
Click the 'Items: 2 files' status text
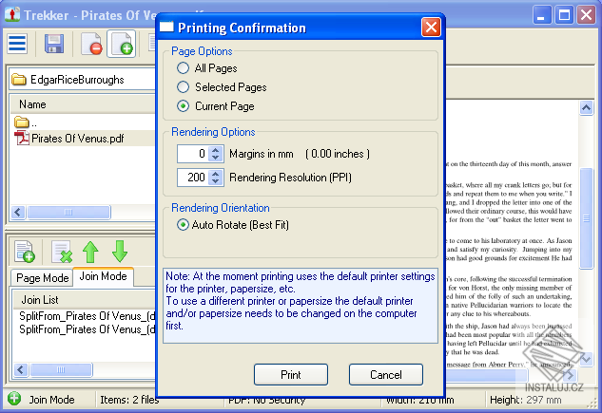129,400
